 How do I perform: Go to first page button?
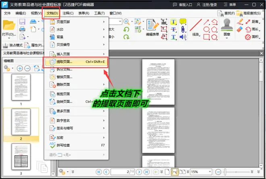(x=99, y=172)
